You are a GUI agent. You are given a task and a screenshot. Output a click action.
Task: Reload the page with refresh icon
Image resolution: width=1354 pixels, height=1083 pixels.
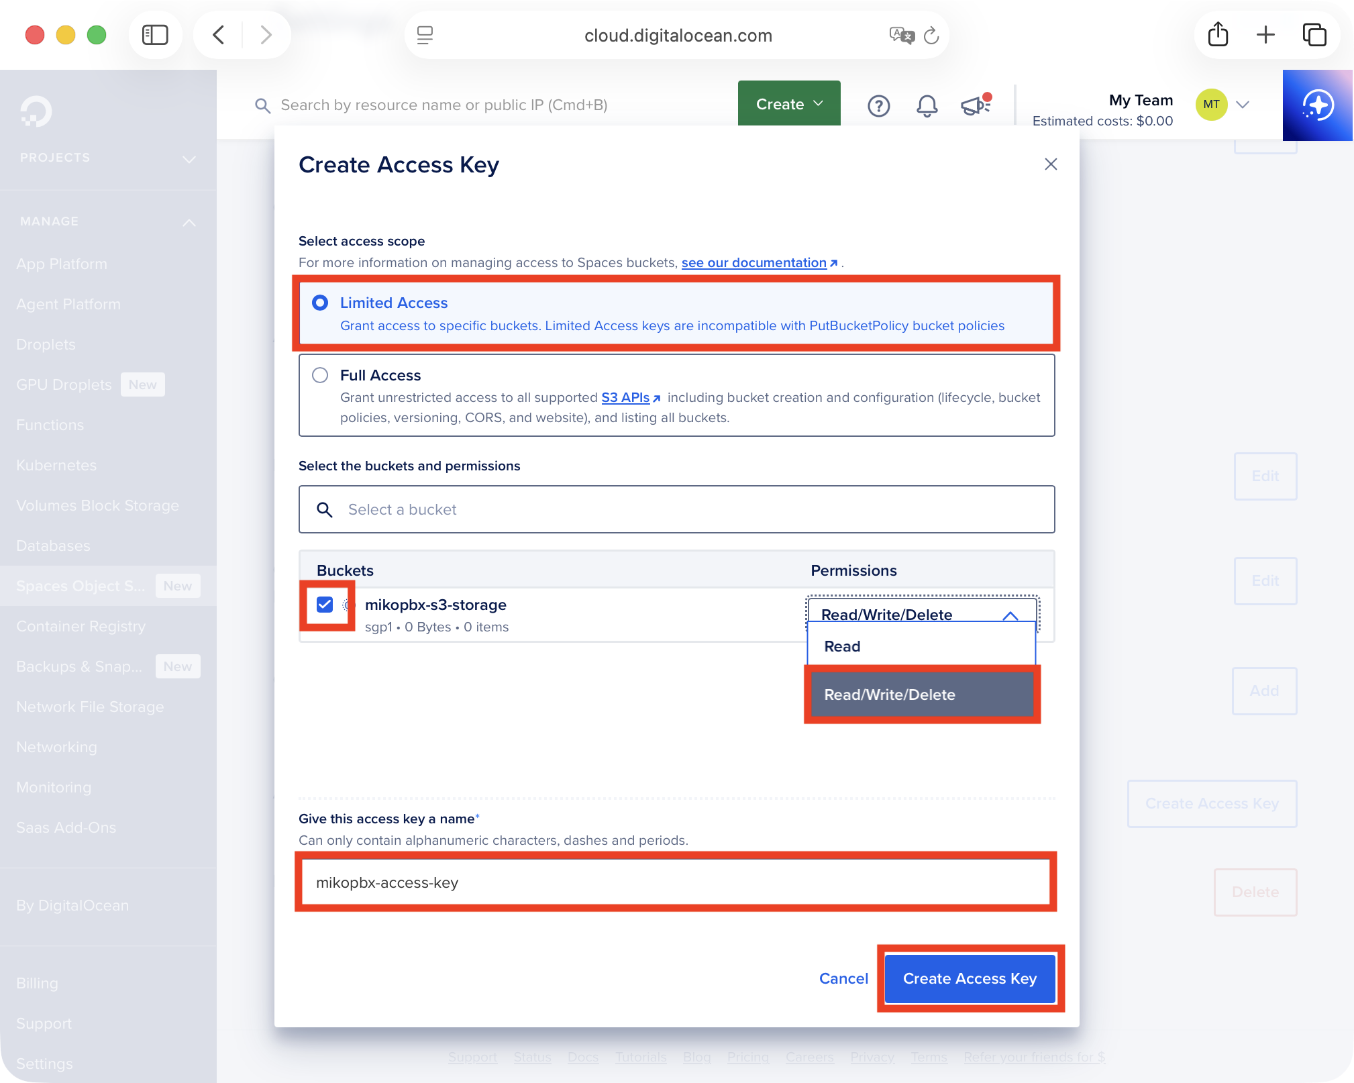[x=931, y=36]
